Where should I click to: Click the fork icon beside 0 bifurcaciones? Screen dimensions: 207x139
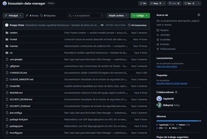pos(158,49)
